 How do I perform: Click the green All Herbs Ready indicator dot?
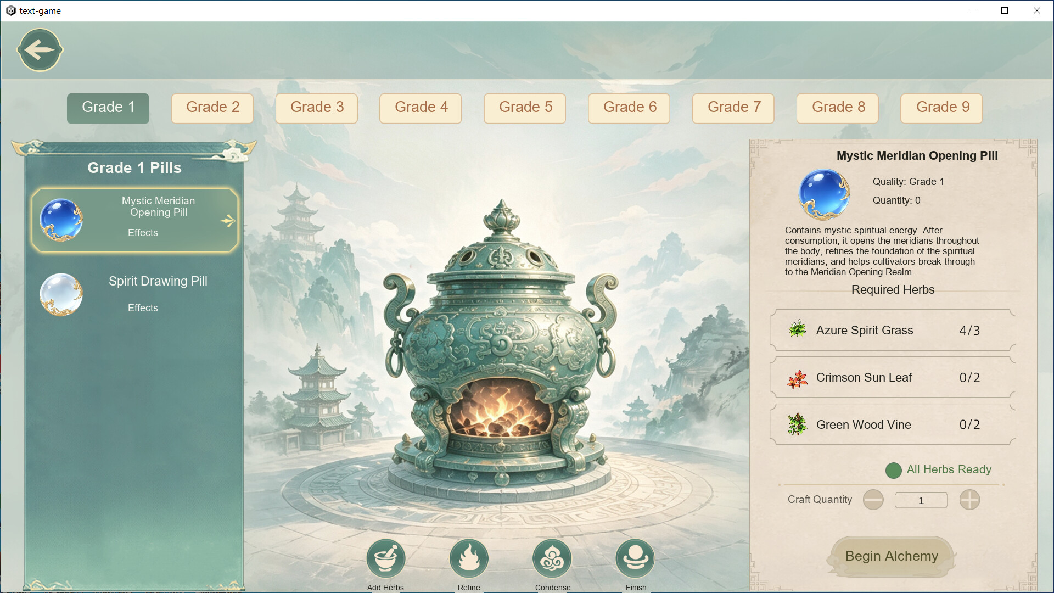pyautogui.click(x=893, y=470)
